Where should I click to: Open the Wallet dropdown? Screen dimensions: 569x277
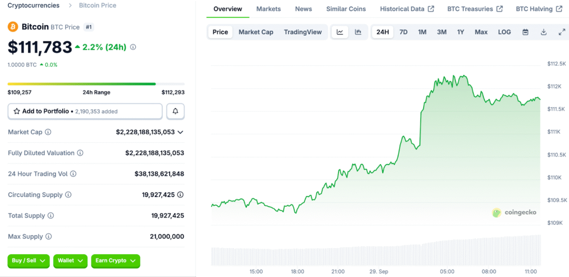70,261
